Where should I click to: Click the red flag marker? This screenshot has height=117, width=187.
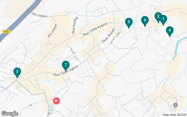[x=56, y=101]
